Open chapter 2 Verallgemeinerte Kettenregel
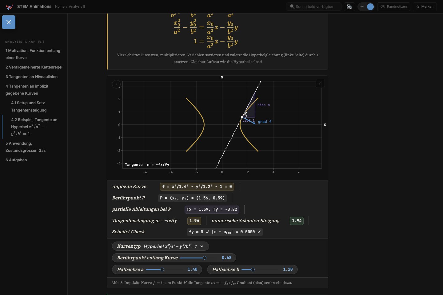443x295 pixels. click(34, 67)
